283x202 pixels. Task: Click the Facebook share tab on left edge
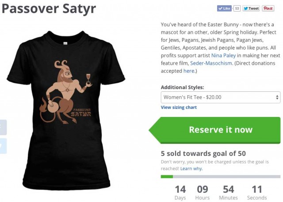coord(3,127)
